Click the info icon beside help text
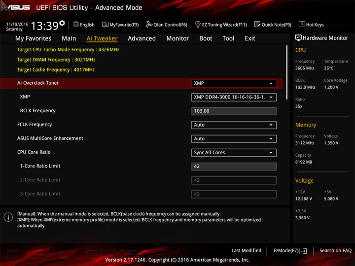This screenshot has height=266, width=355. (x=8, y=217)
